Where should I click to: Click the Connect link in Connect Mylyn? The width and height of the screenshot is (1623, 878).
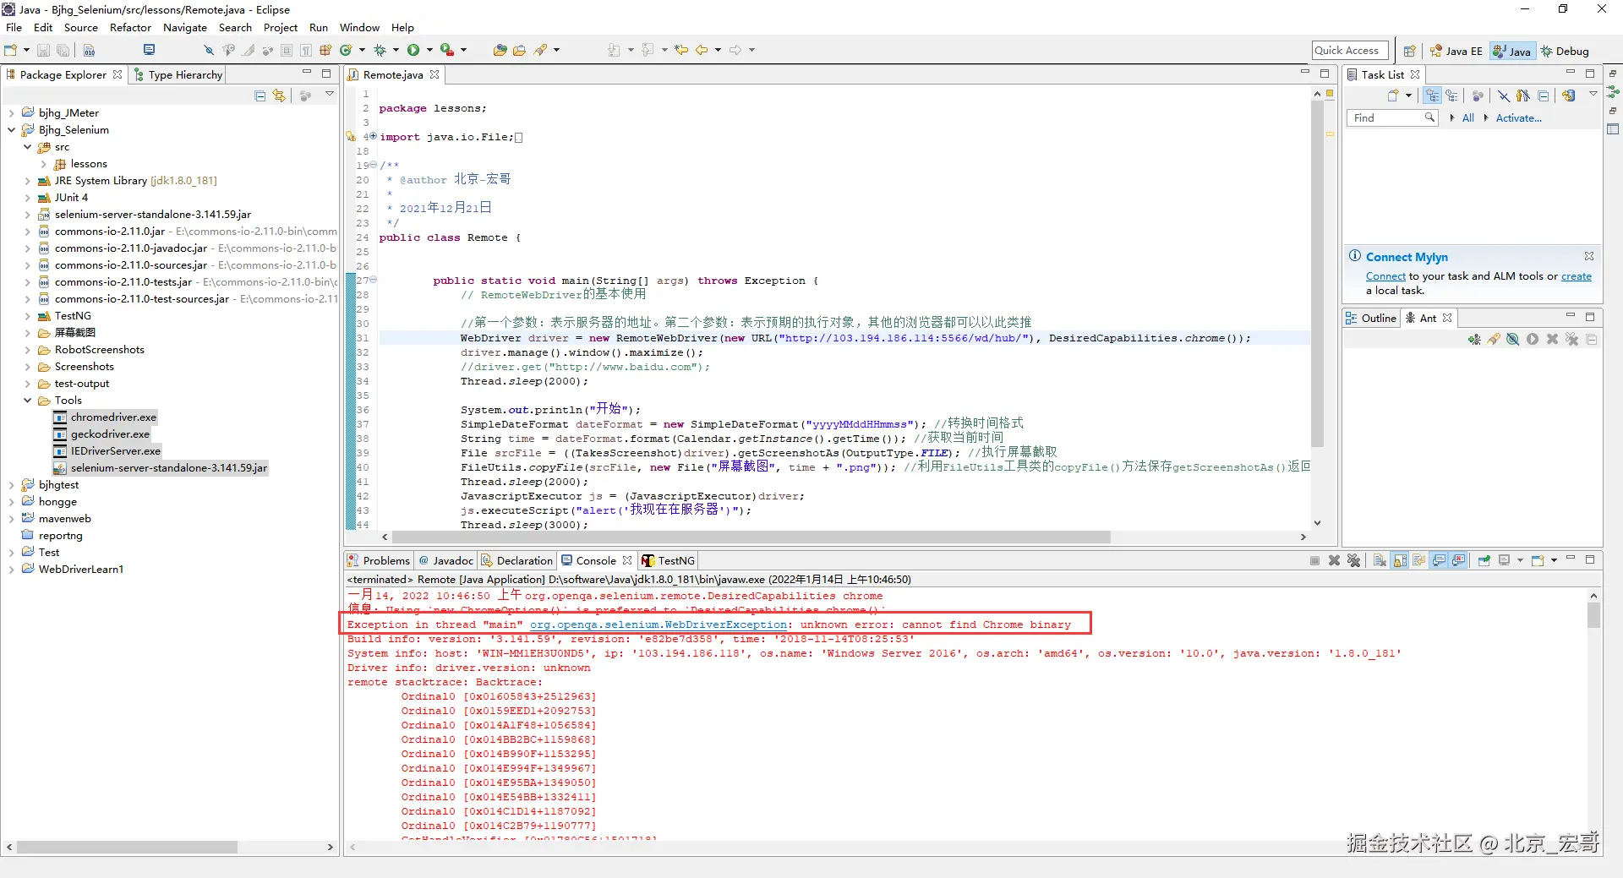click(1385, 276)
